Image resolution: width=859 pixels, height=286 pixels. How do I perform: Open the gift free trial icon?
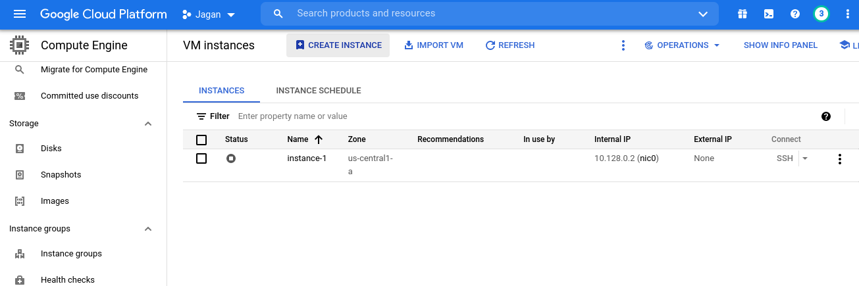(x=742, y=14)
